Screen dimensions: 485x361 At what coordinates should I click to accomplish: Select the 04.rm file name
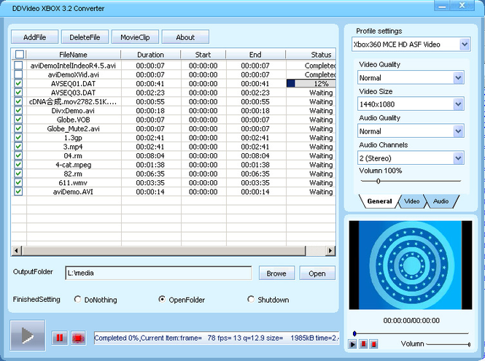pos(73,155)
